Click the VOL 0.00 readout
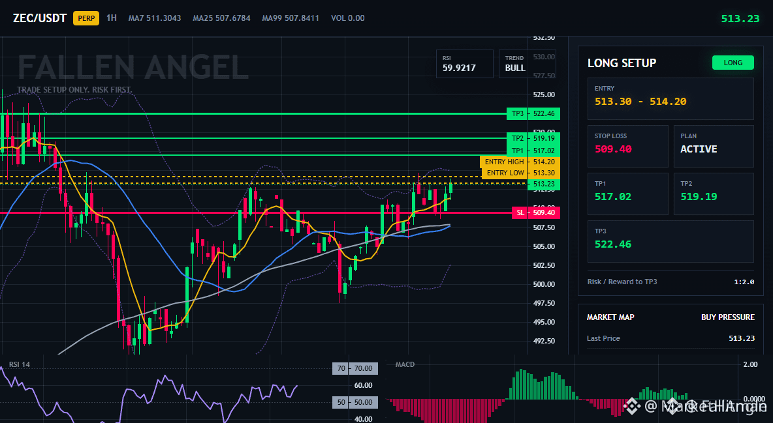 pyautogui.click(x=347, y=18)
